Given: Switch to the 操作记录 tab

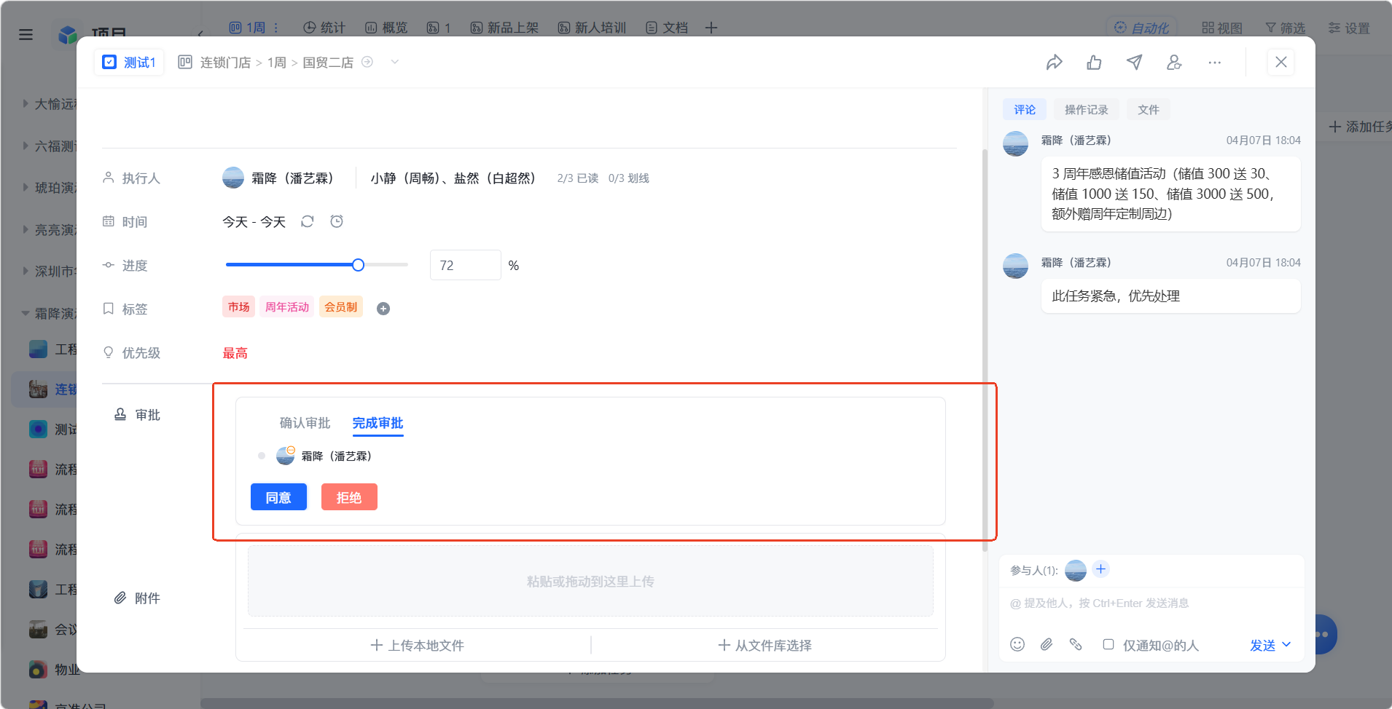Looking at the screenshot, I should tap(1086, 109).
